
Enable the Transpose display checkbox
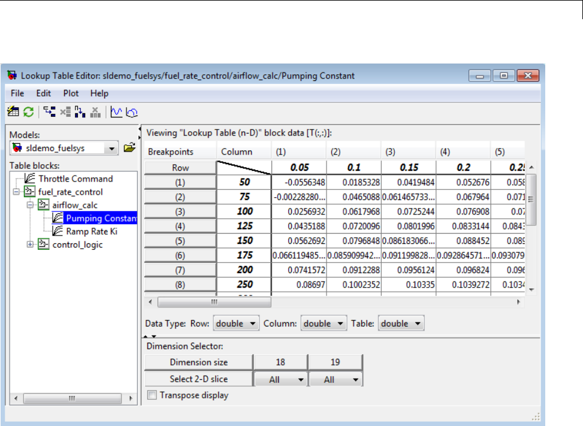152,395
